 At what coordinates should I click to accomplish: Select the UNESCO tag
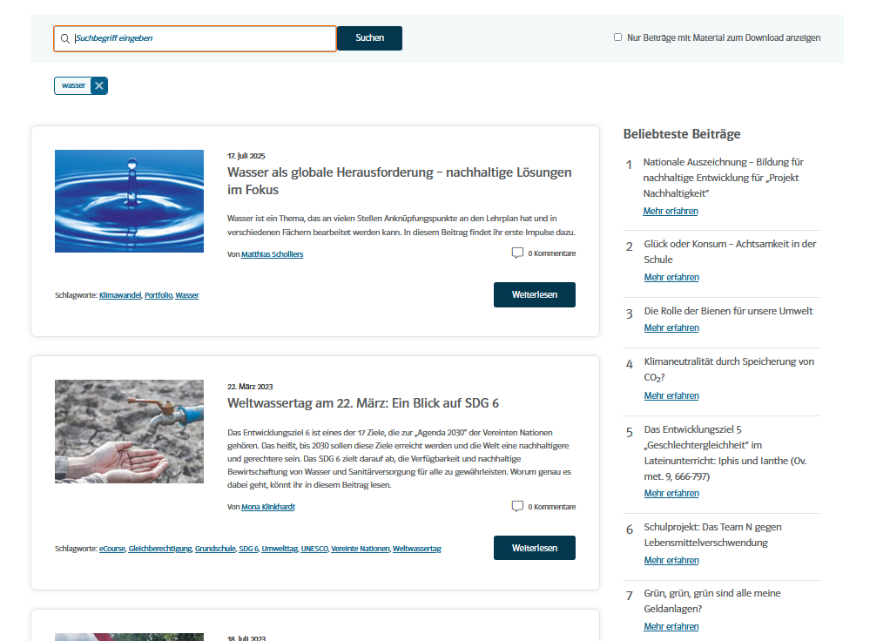coord(314,549)
